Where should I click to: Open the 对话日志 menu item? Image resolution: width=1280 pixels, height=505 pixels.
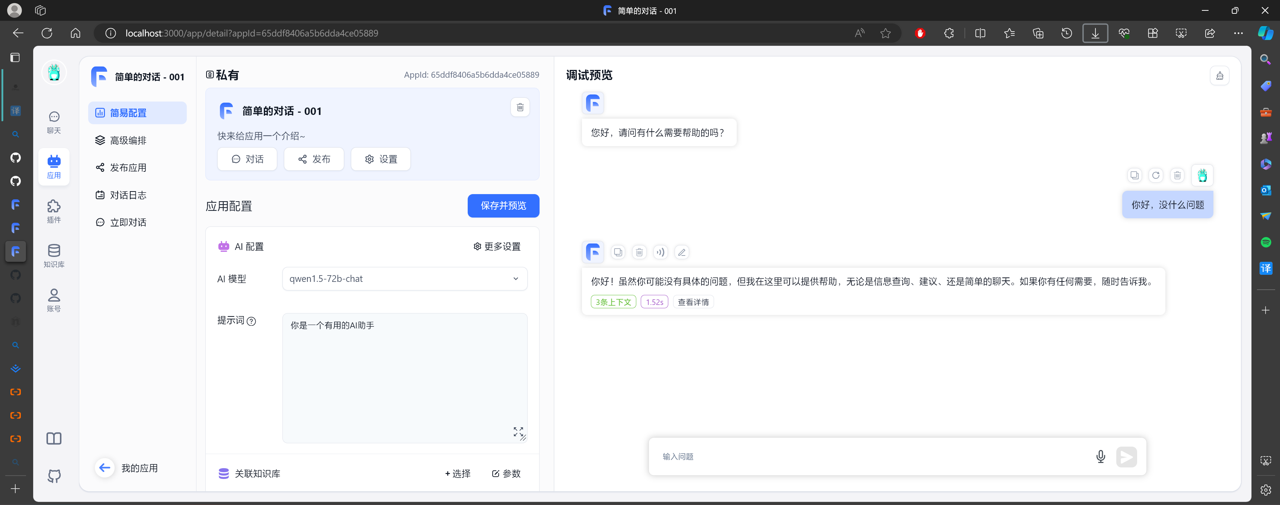pos(128,195)
